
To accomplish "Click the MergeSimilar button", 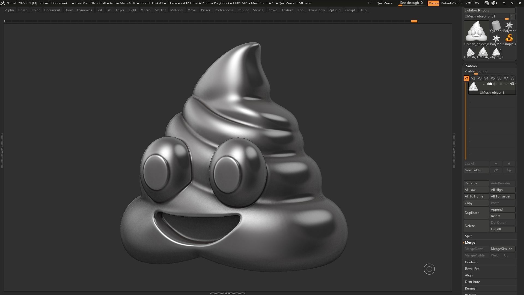I will coord(503,249).
